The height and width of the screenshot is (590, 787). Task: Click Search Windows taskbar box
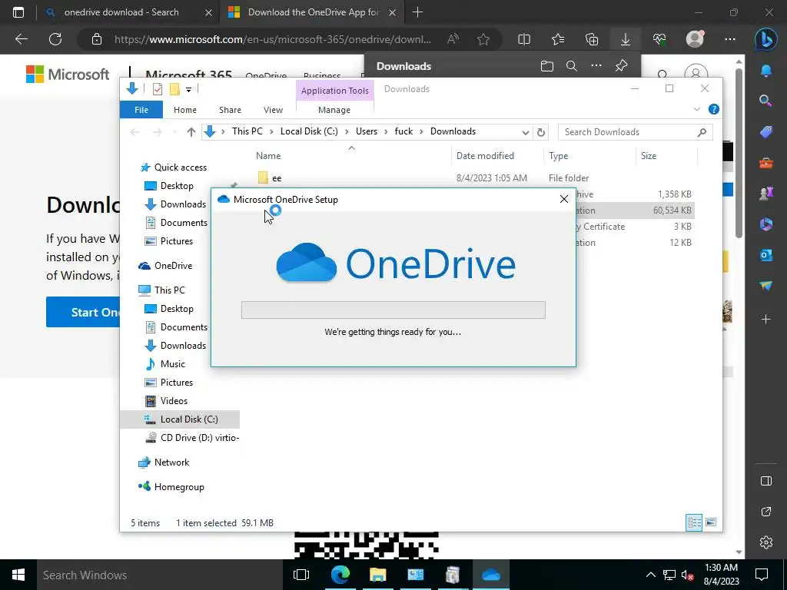coord(160,575)
